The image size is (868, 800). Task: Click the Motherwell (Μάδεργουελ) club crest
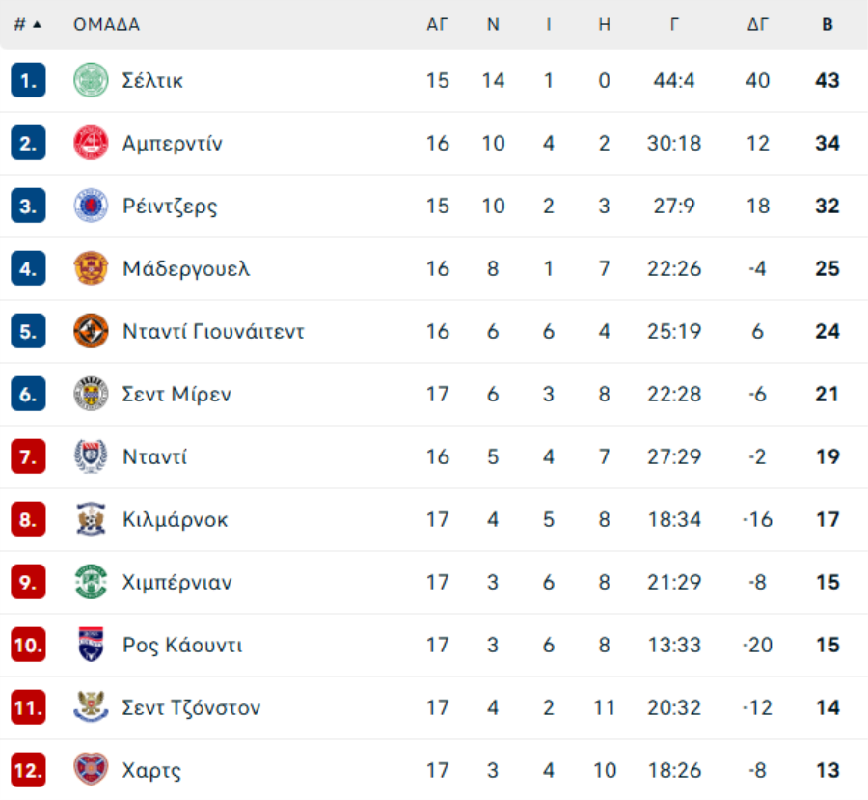(x=91, y=268)
